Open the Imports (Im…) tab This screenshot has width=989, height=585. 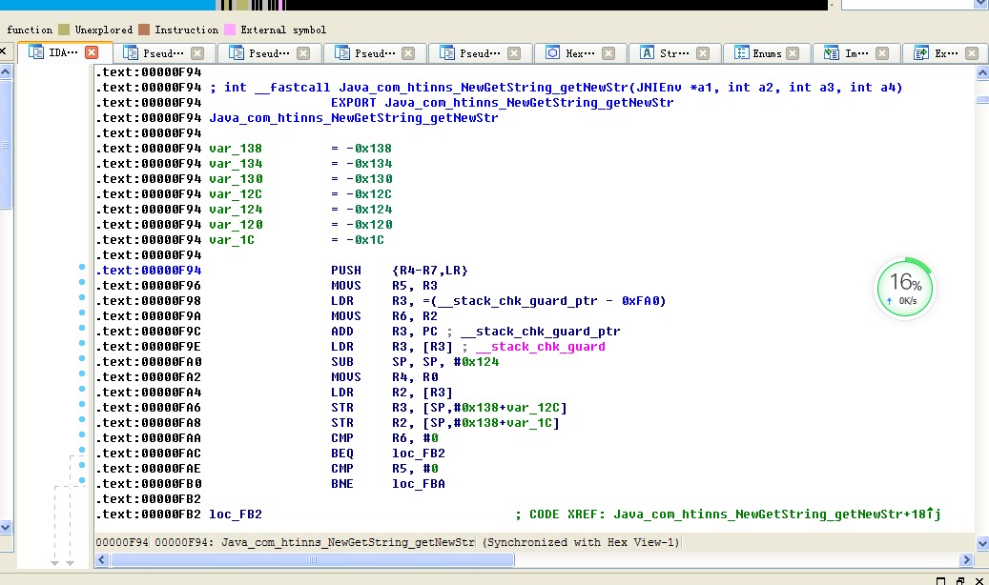(856, 53)
